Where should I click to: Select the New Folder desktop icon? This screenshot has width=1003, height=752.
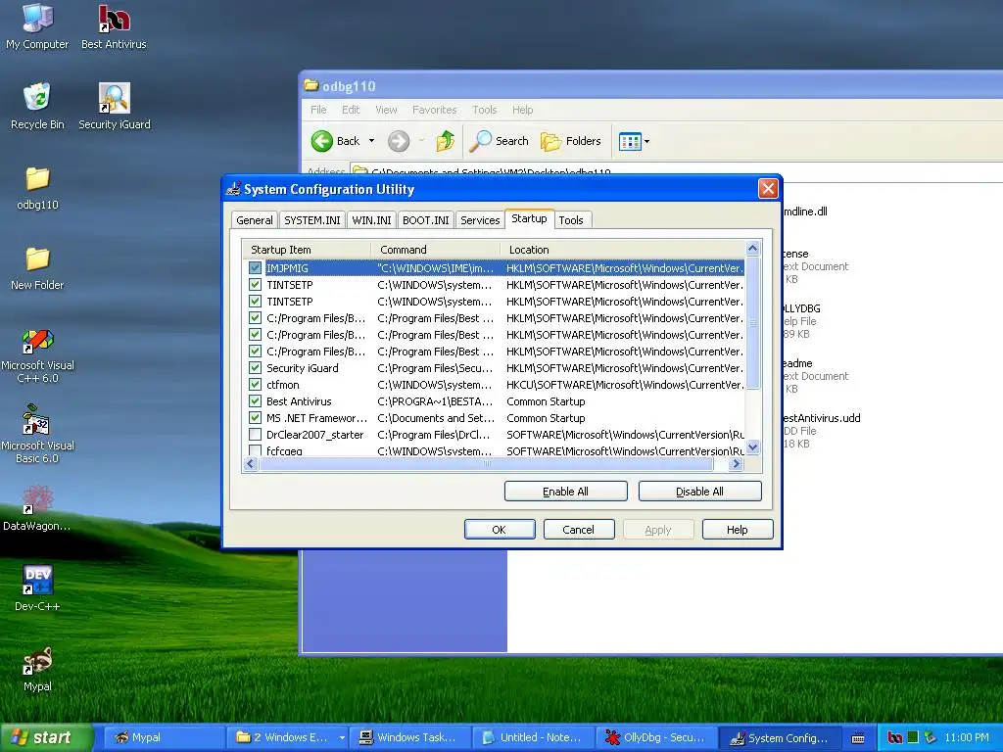(x=37, y=268)
